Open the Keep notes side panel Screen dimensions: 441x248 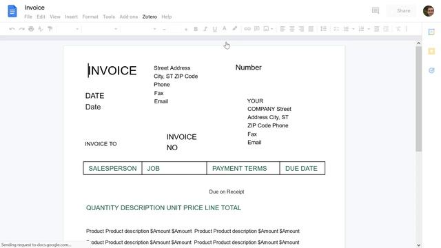tap(431, 51)
